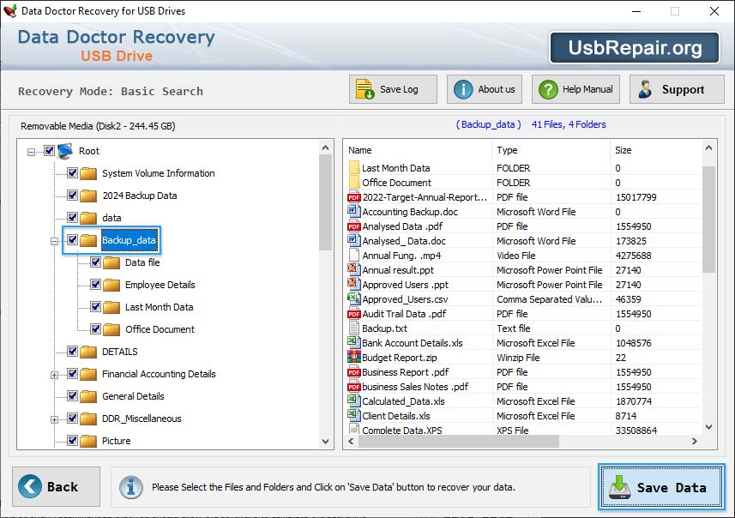Select the DETAILS folder in the tree
This screenshot has height=518, width=735.
click(x=120, y=352)
